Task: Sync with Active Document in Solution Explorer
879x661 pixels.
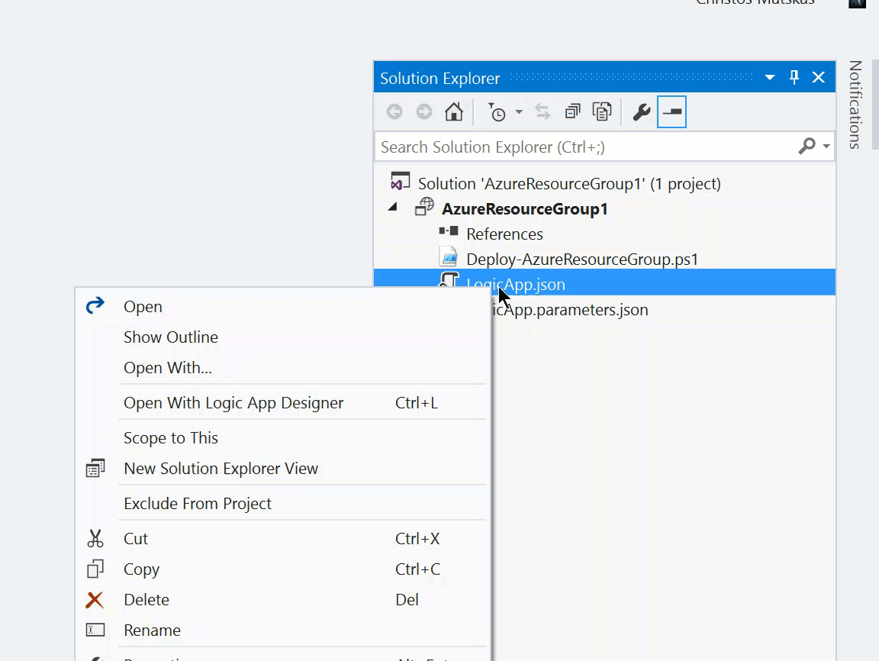Action: coord(543,111)
